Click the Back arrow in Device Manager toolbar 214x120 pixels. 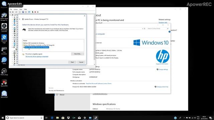click(x=10, y=12)
